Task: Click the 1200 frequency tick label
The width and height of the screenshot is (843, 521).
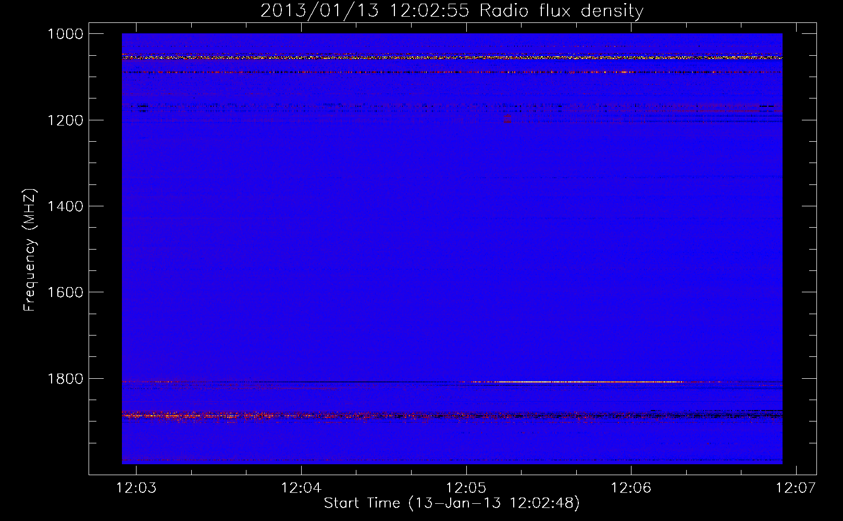Action: pyautogui.click(x=66, y=120)
